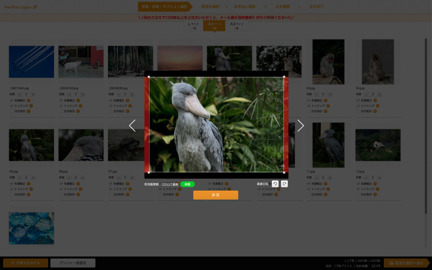Toggle トリミング checkbox for _DSC8230.jpg

[x=111, y=106]
